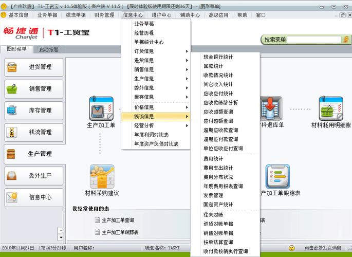
Task: Choose 按单结算查询 in the submenu
Action: tap(225, 242)
